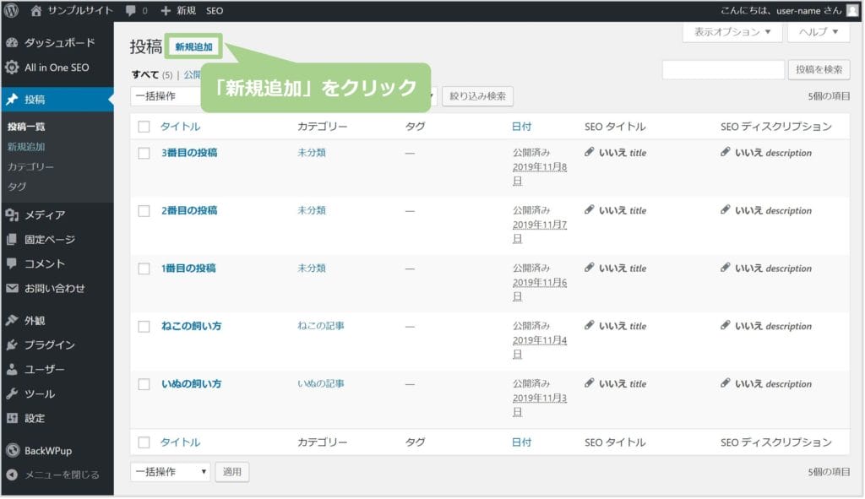Select the Plugins icon in the sidebar
The image size is (865, 499).
(x=12, y=345)
